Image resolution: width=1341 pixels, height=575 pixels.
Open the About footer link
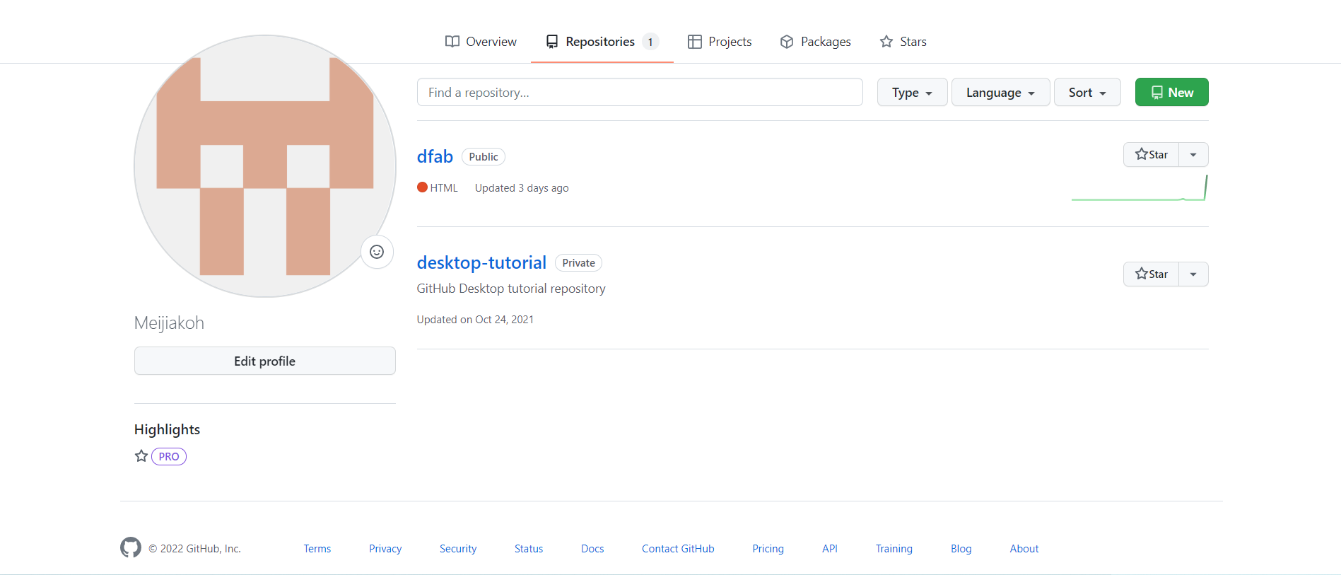(1024, 549)
